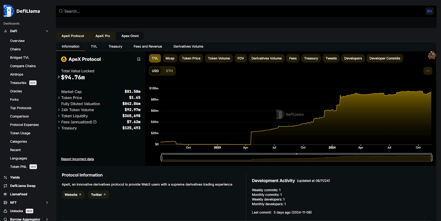Switch chart denomination to USD
441x221 pixels.
[x=155, y=71]
